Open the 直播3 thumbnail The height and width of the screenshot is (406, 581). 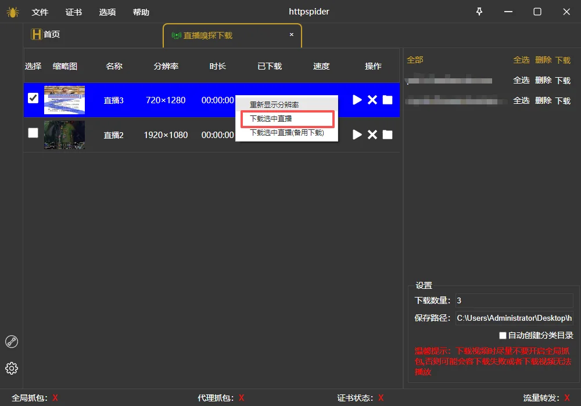click(x=64, y=100)
